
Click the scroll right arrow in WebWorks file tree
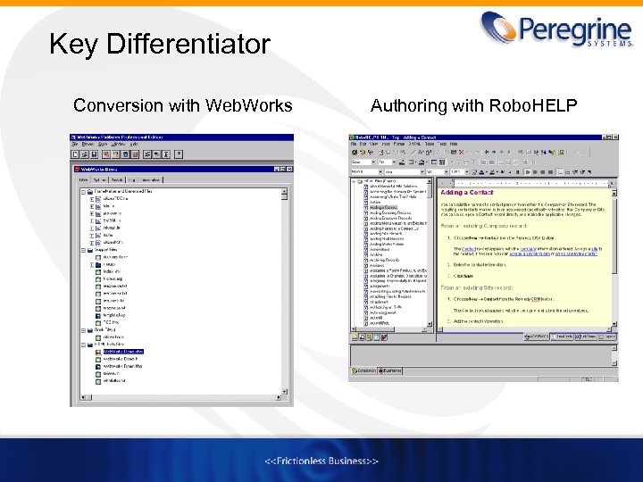[x=279, y=397]
